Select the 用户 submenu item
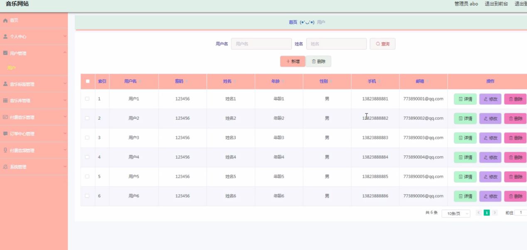527x250 pixels. coord(12,68)
